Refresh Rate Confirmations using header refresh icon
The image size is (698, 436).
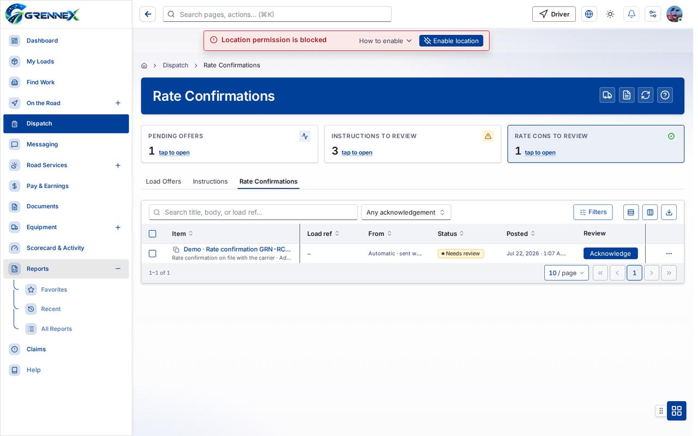[646, 95]
